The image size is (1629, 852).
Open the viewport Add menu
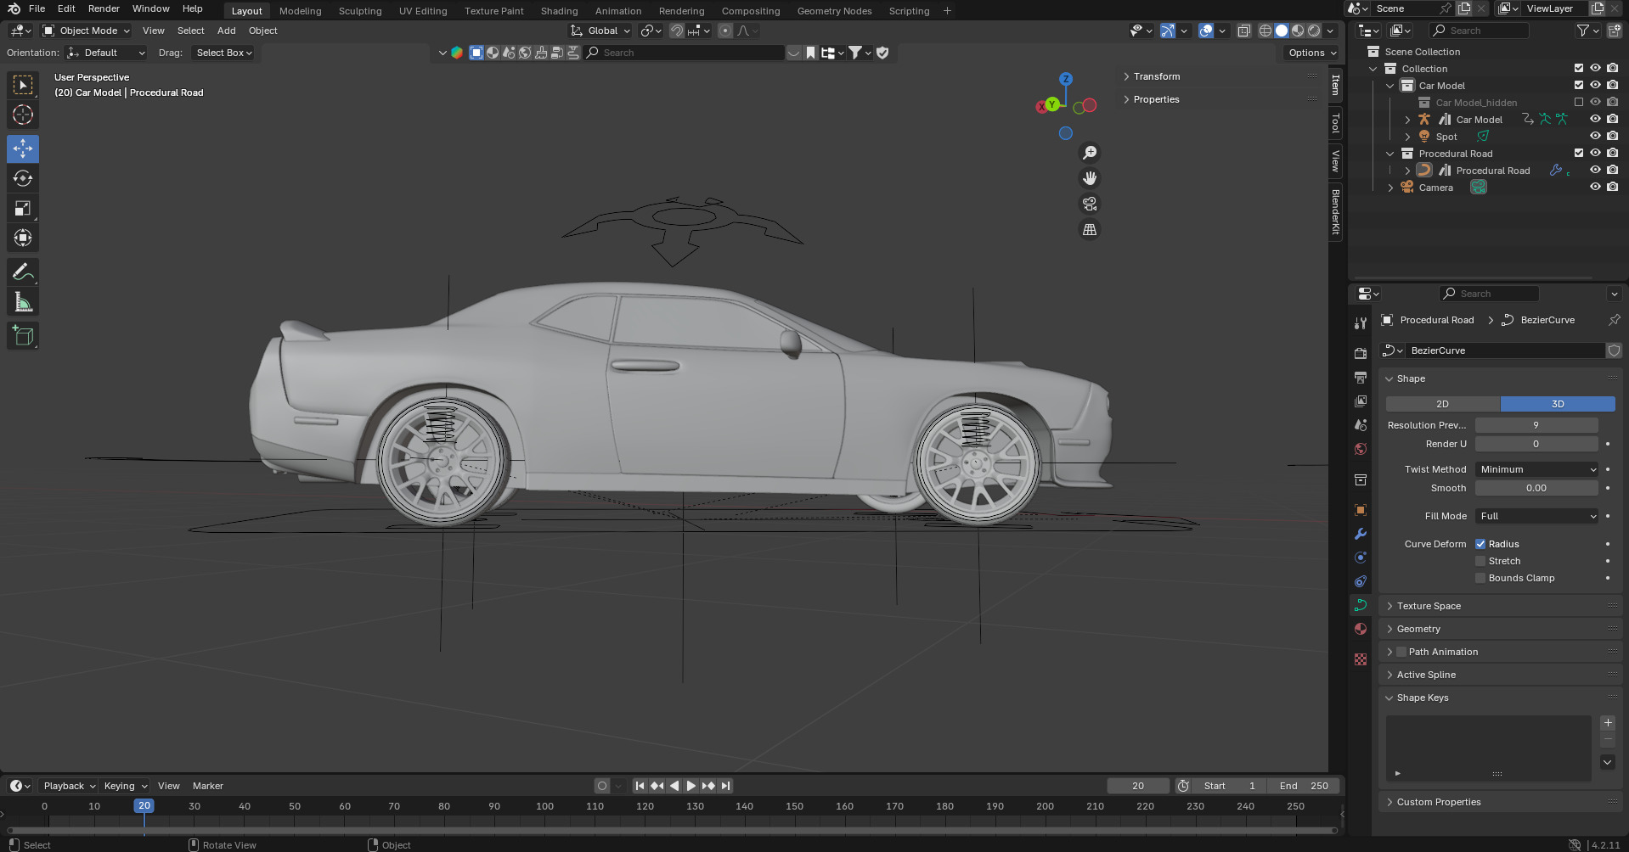(x=227, y=31)
